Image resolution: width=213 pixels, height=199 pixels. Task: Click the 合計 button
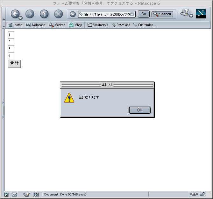[14, 64]
